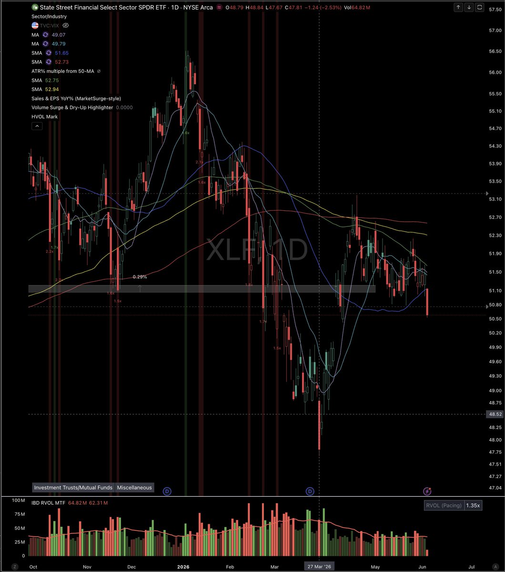
Task: Click the Miscellaneous industry label
Action: coord(135,487)
